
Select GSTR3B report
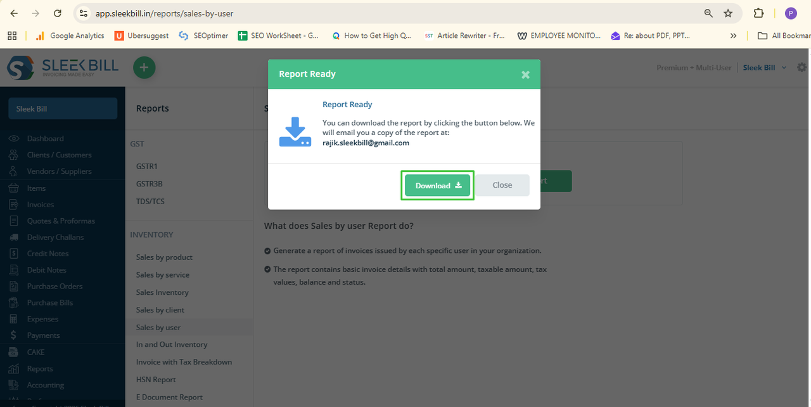pyautogui.click(x=150, y=184)
